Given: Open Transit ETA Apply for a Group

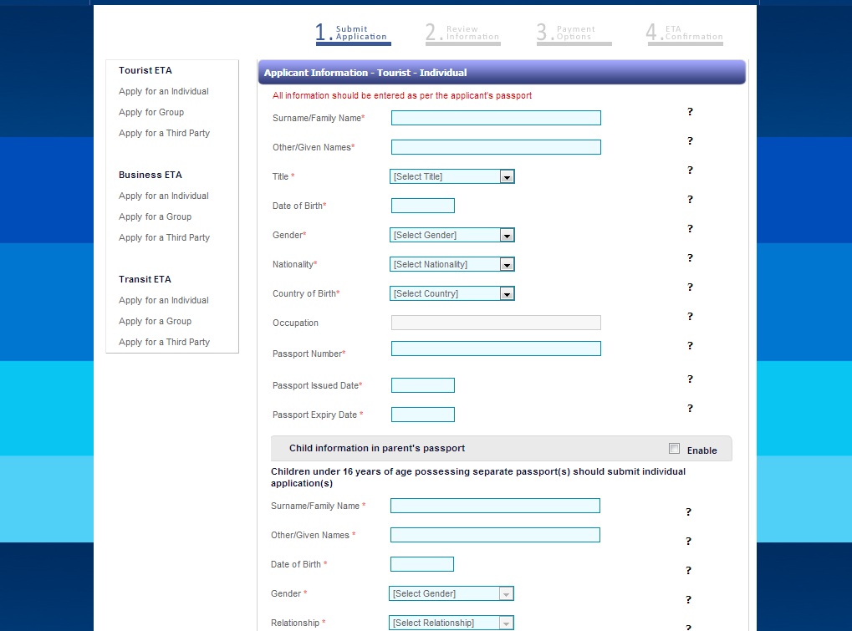Looking at the screenshot, I should pos(155,322).
